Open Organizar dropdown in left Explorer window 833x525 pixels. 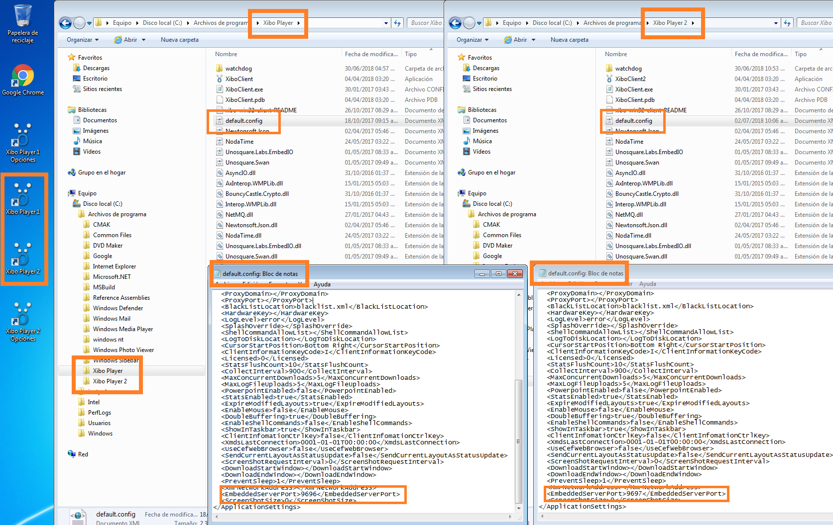click(x=83, y=40)
